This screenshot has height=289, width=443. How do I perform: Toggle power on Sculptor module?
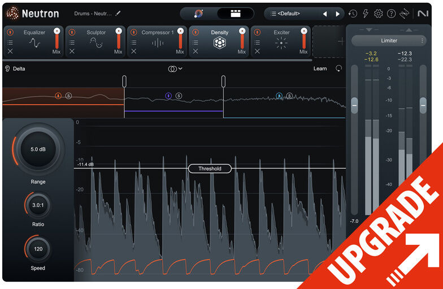coord(72,32)
